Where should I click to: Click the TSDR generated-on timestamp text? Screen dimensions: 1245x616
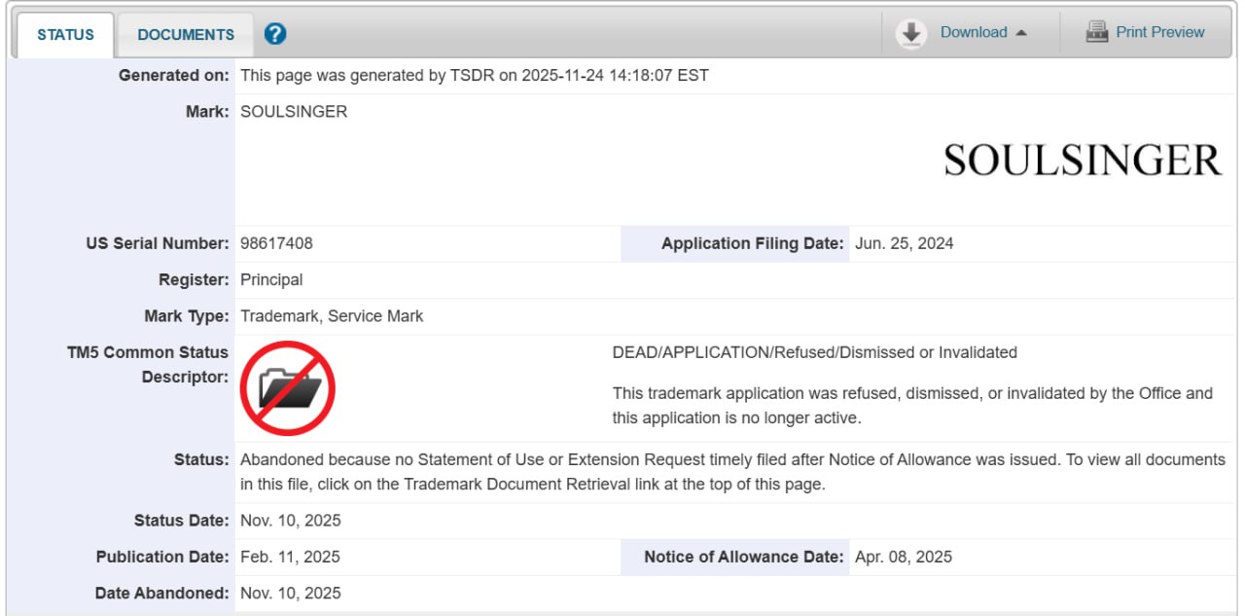tap(474, 75)
